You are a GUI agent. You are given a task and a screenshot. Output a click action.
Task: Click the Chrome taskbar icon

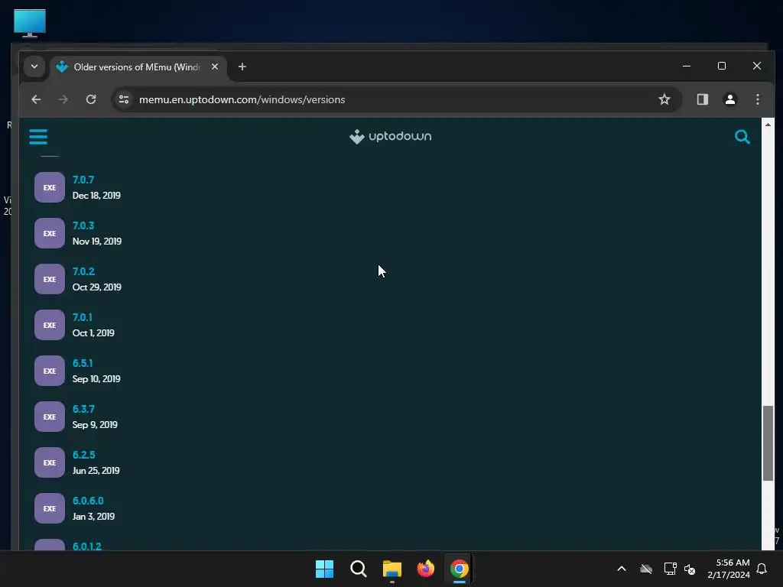pos(460,569)
